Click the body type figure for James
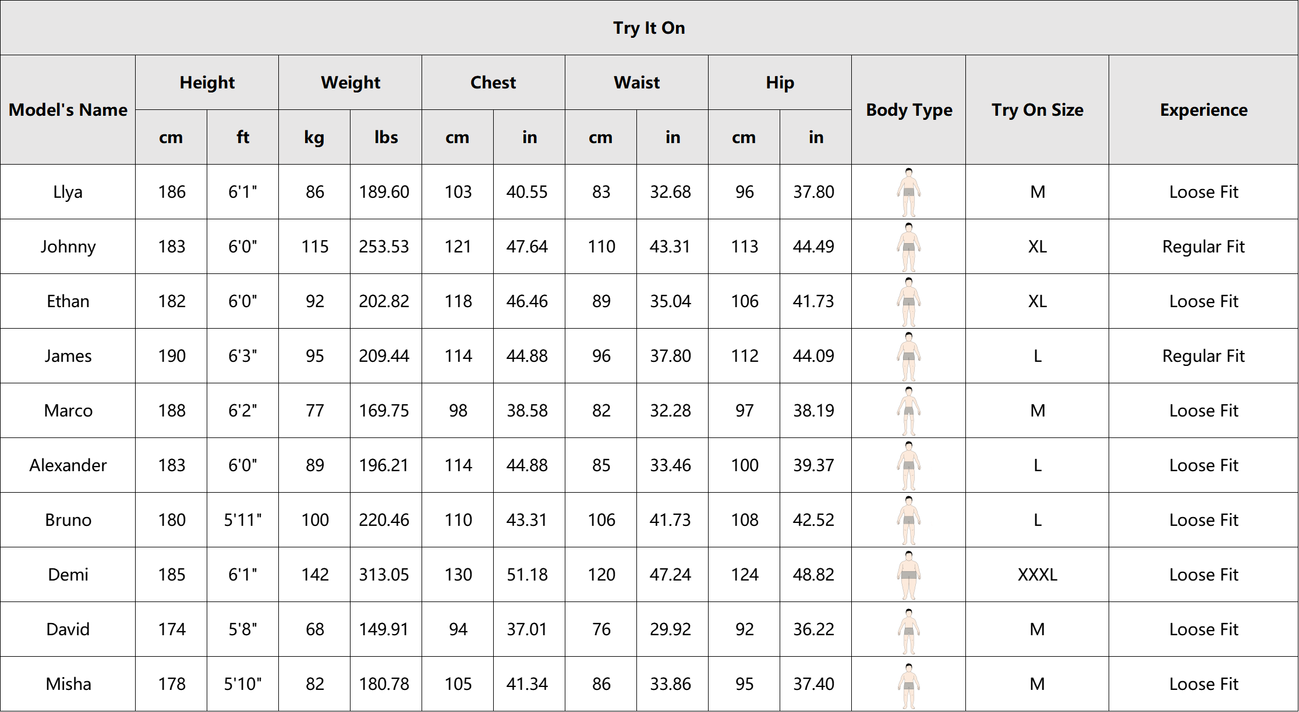 [x=908, y=356]
